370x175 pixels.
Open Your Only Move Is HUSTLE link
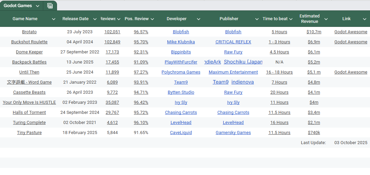click(x=29, y=102)
